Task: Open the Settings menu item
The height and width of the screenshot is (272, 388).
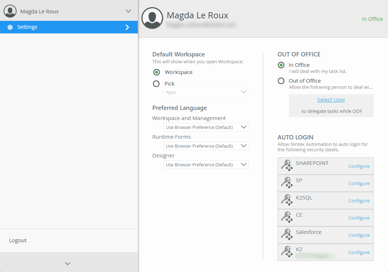Action: tap(68, 27)
